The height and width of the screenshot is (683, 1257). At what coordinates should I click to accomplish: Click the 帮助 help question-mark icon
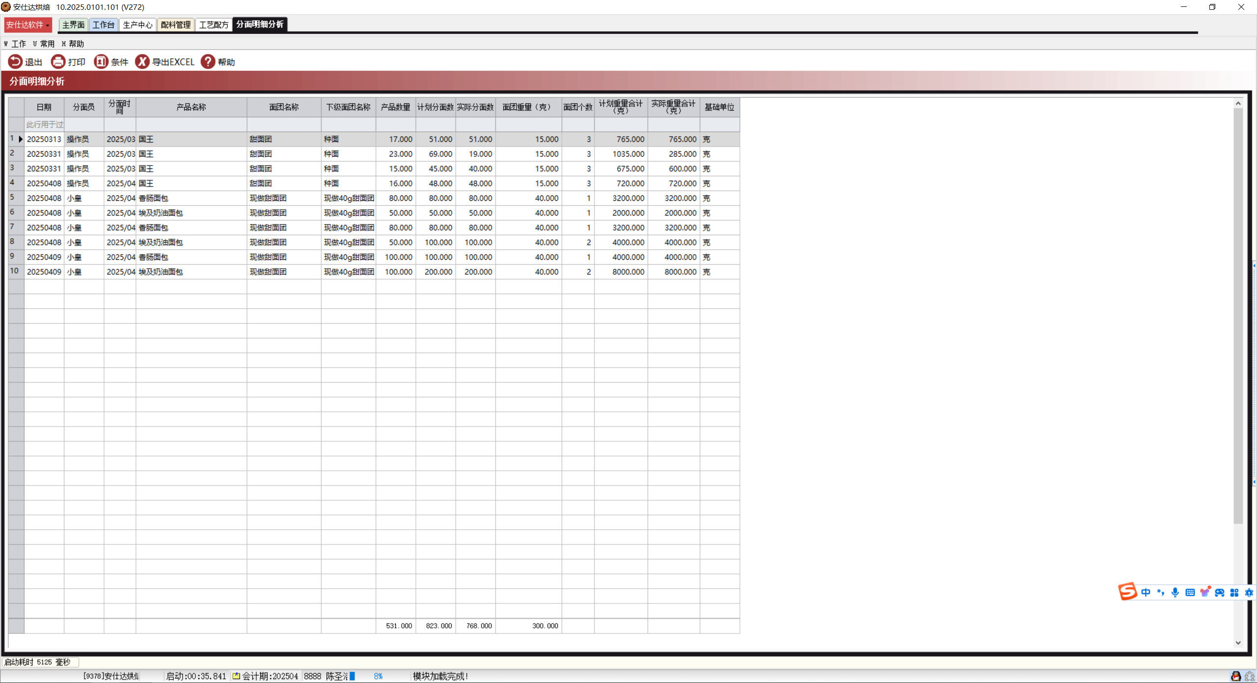tap(208, 62)
